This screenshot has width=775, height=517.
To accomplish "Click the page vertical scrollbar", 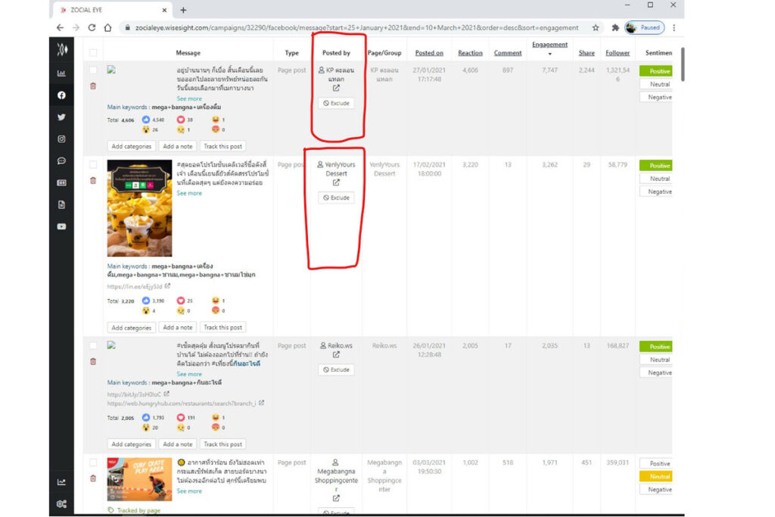I will (683, 64).
